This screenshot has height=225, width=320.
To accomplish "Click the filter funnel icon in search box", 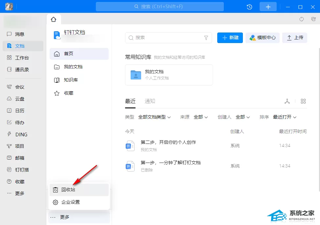I will click(x=206, y=38).
